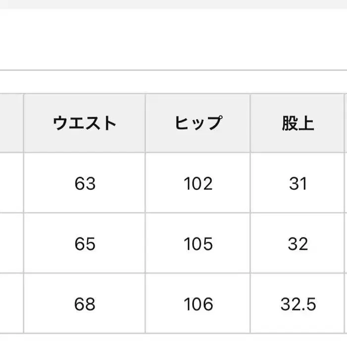Click the blank area below the size table
This screenshot has width=347, height=347.
(173, 341)
